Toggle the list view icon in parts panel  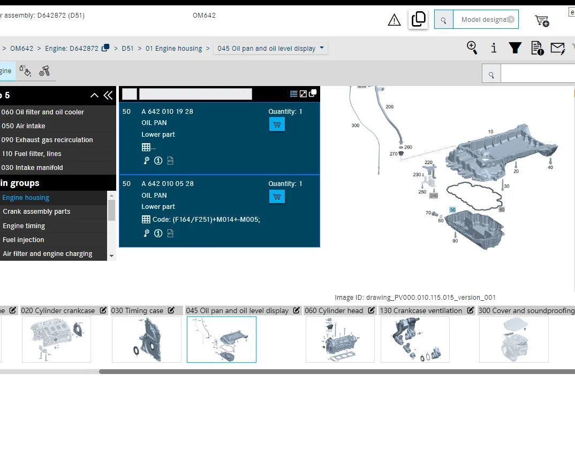294,94
